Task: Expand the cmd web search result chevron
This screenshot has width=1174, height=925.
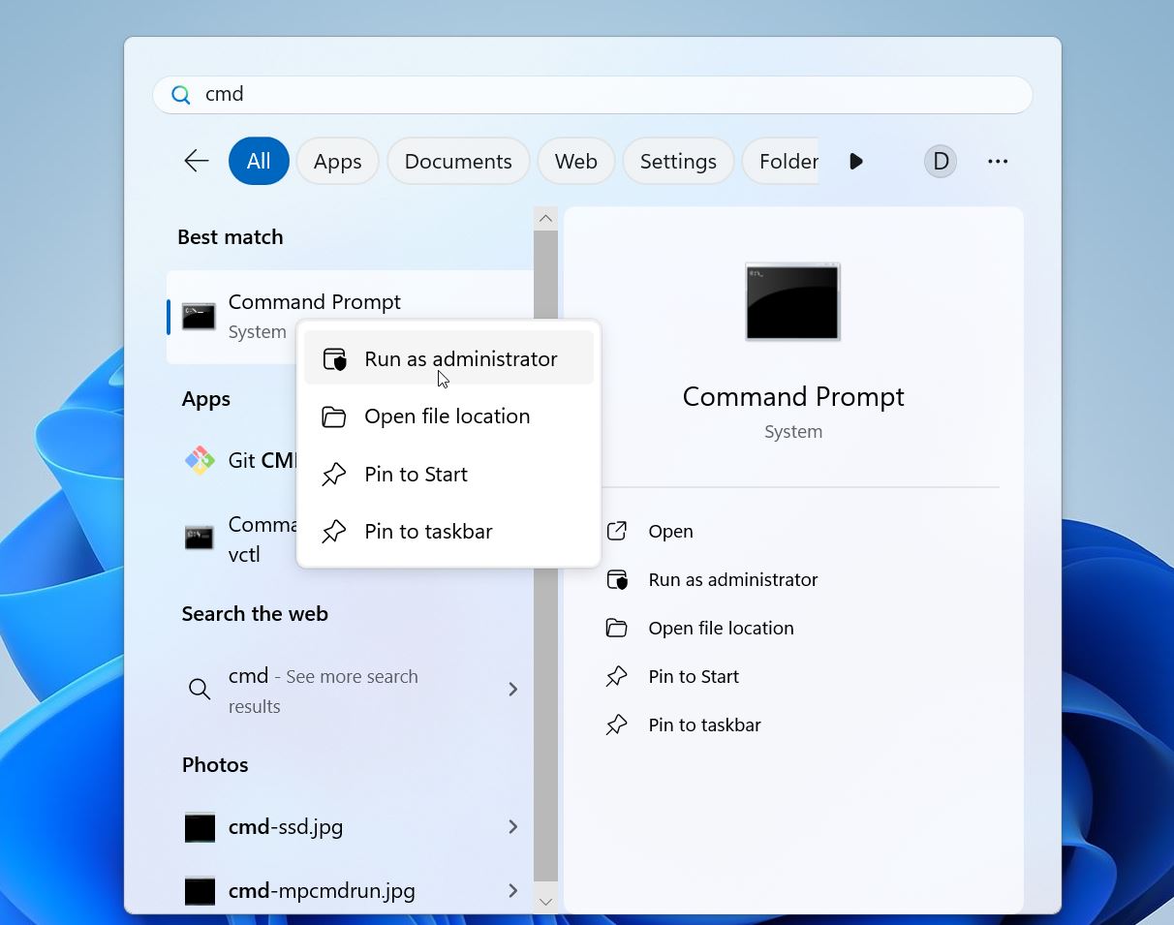Action: (x=513, y=689)
